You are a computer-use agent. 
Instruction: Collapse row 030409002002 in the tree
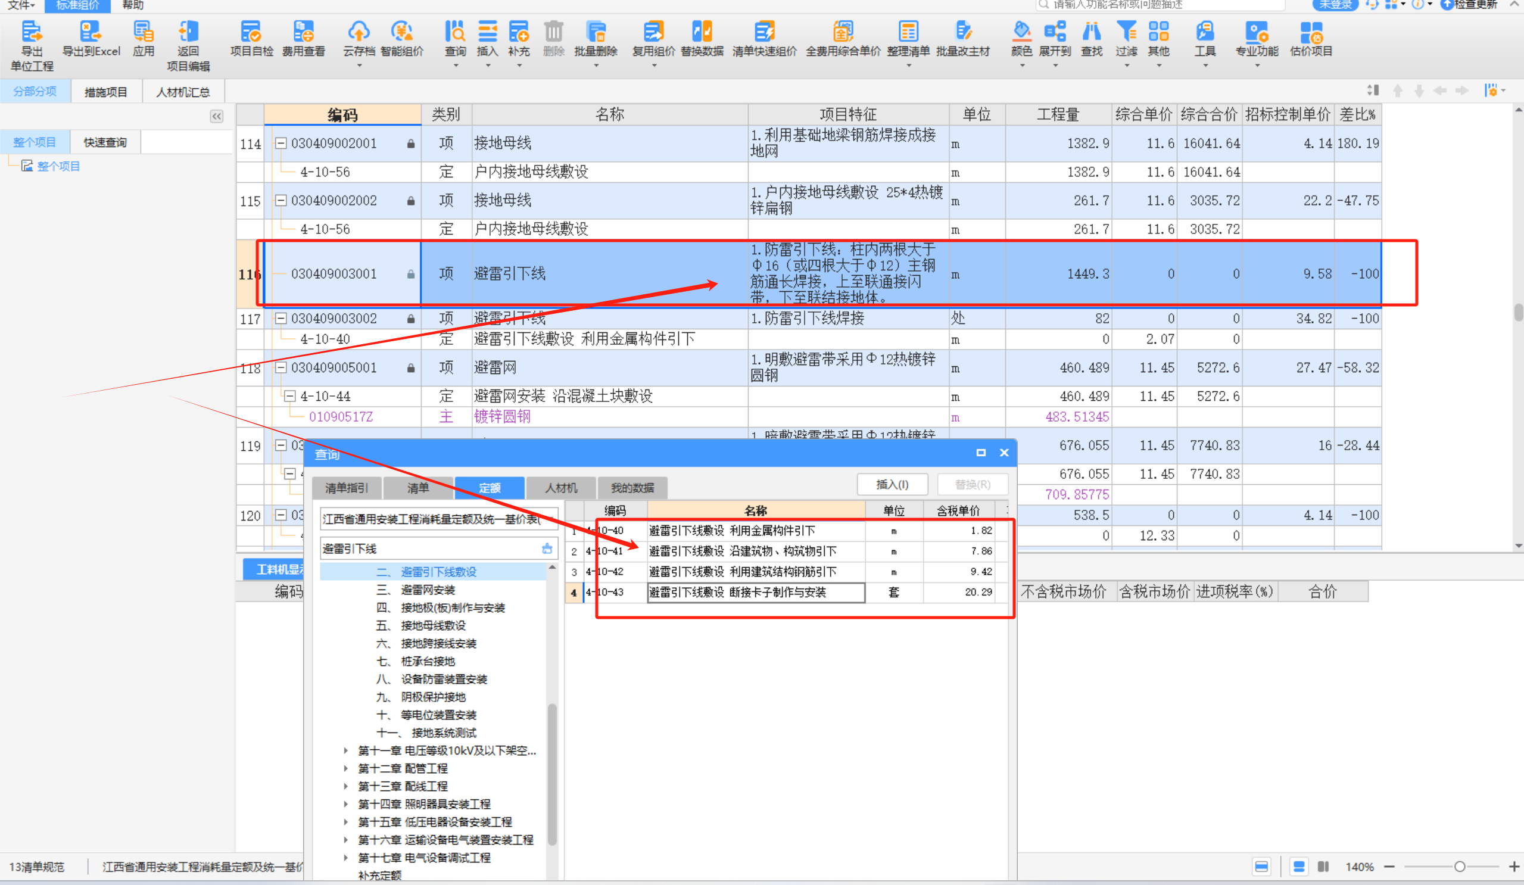tap(281, 200)
